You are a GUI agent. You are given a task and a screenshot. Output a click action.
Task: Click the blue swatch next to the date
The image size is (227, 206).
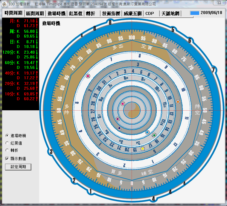pos(195,13)
